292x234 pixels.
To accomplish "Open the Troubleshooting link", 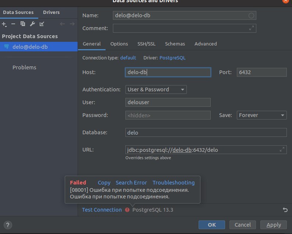I will [x=174, y=183].
